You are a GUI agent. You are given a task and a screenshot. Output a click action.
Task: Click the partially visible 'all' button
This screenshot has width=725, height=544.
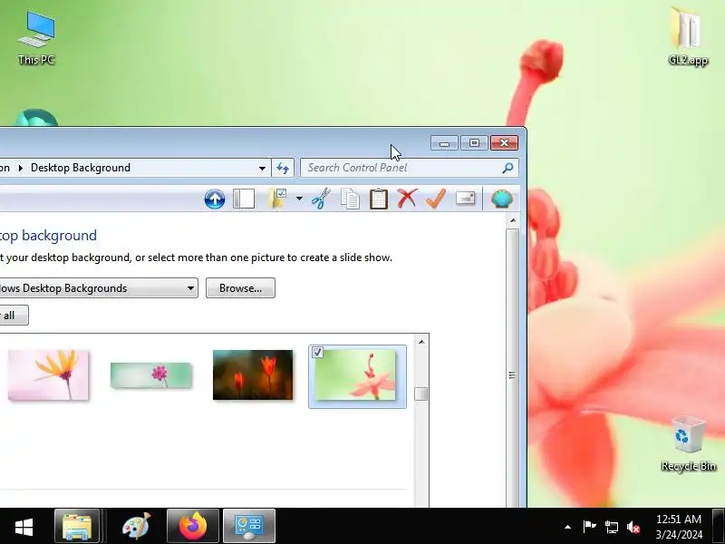coord(14,316)
